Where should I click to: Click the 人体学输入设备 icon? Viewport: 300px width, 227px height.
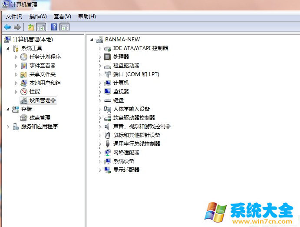coord(108,109)
